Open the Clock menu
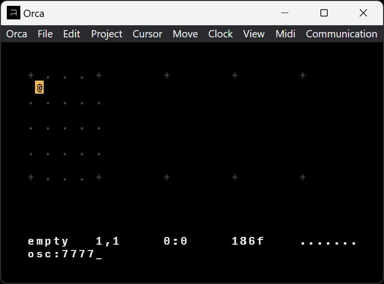The width and height of the screenshot is (384, 284). (220, 34)
